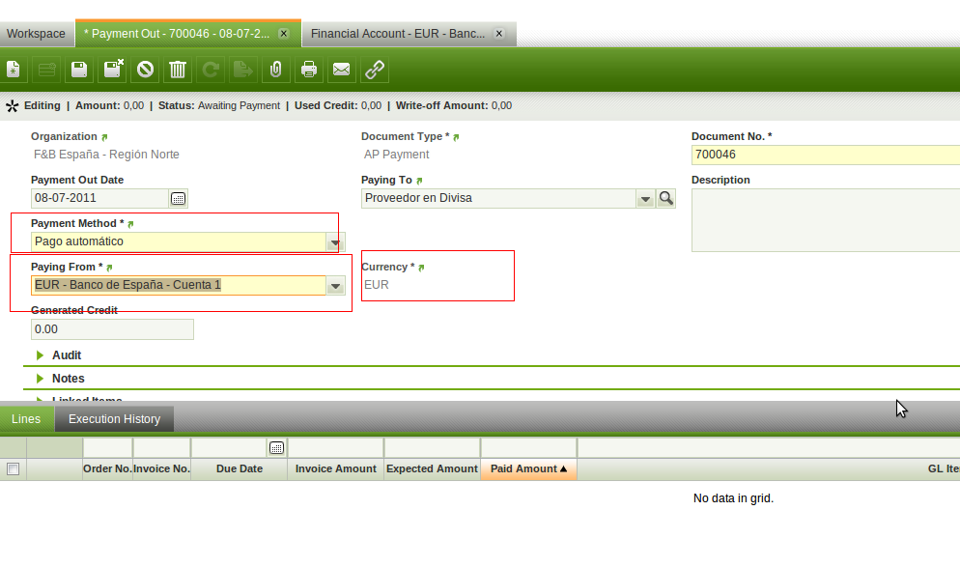Image resolution: width=960 pixels, height=567 pixels.
Task: Click into the Description text area
Action: coord(826,220)
